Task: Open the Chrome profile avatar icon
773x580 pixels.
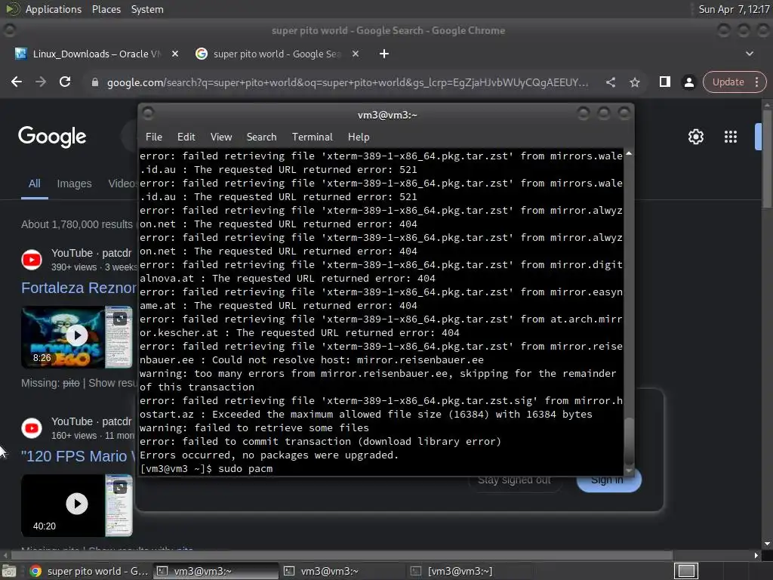Action: (x=688, y=82)
